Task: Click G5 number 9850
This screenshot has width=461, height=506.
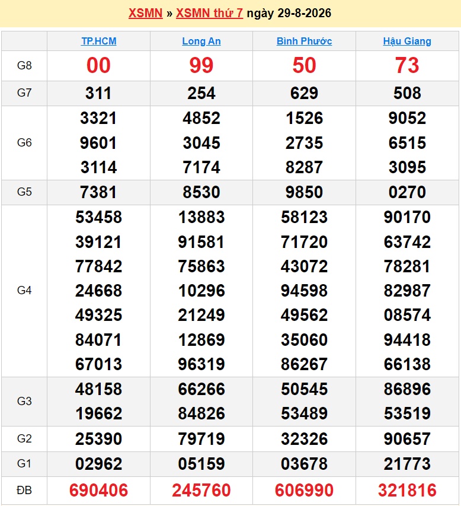Action: (304, 192)
